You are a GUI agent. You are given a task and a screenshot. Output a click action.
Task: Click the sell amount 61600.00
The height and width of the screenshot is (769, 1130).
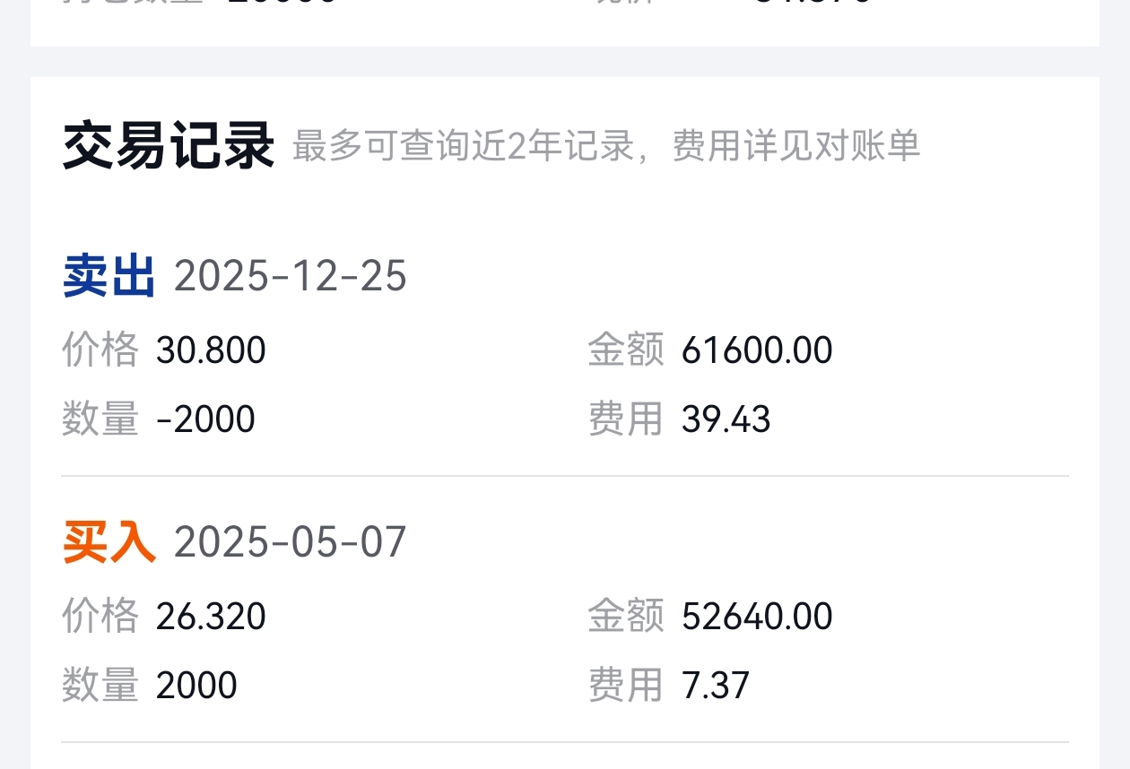pos(757,350)
